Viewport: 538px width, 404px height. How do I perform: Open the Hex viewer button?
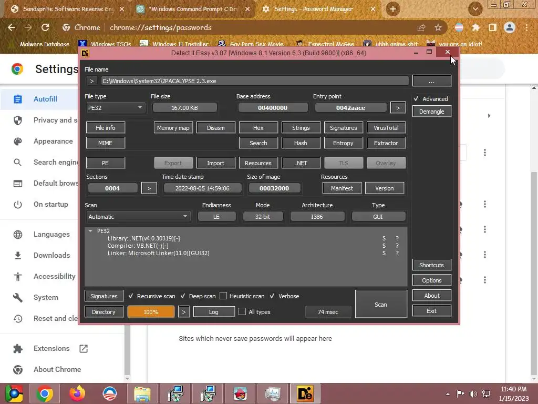pyautogui.click(x=258, y=128)
